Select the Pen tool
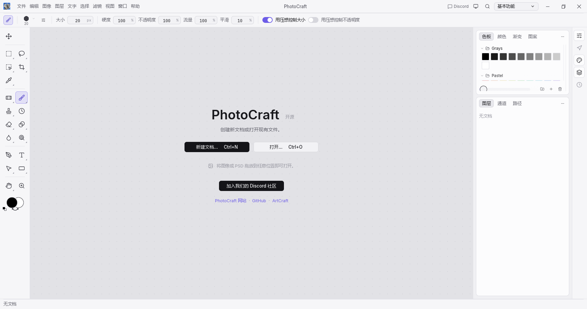Viewport: 587px width, 309px height. coord(9,155)
